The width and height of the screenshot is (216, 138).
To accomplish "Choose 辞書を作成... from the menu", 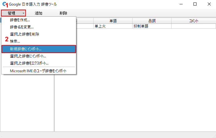I will [39, 20].
